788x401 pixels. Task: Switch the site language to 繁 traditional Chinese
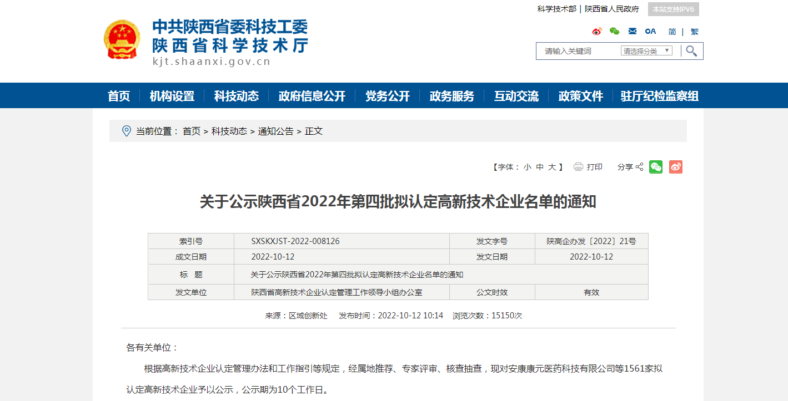[694, 31]
